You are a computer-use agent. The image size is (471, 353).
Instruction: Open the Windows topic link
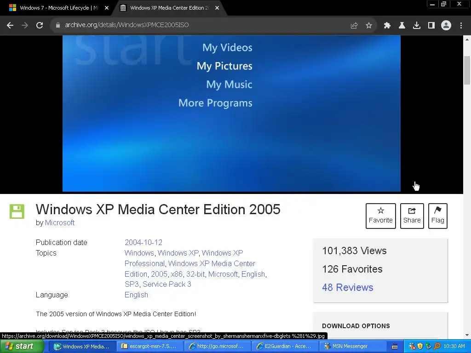click(139, 253)
